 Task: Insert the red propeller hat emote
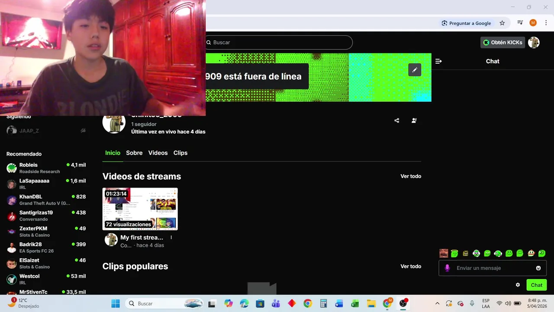pos(531,253)
